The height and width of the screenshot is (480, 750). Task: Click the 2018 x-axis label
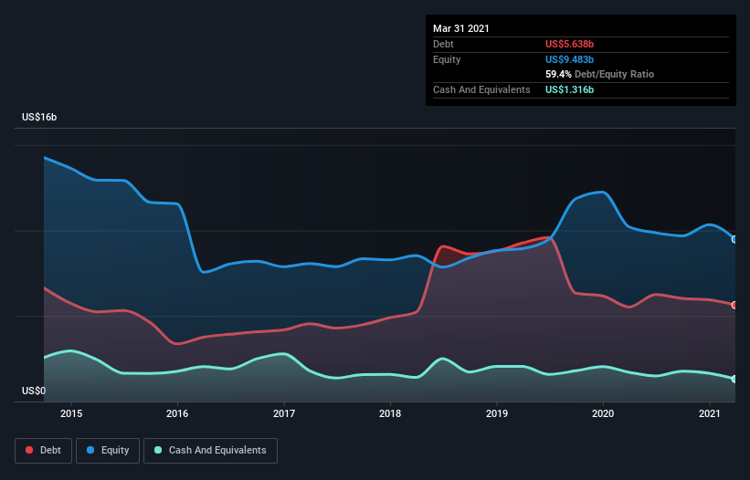(x=390, y=413)
